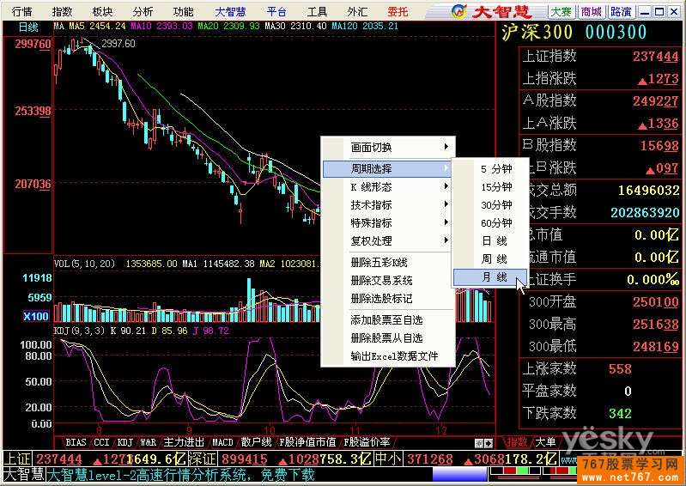This screenshot has width=686, height=486.
Task: Click the 路演 button in title bar
Action: click(x=621, y=12)
